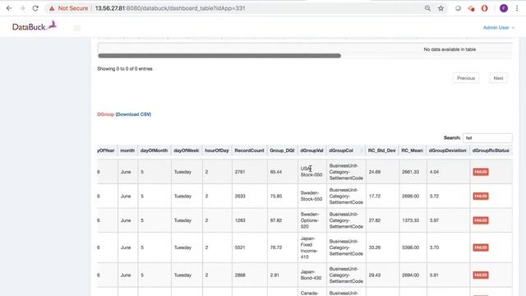Sort by the dayOfMonth column header
The height and width of the screenshot is (296, 526).
[154, 150]
